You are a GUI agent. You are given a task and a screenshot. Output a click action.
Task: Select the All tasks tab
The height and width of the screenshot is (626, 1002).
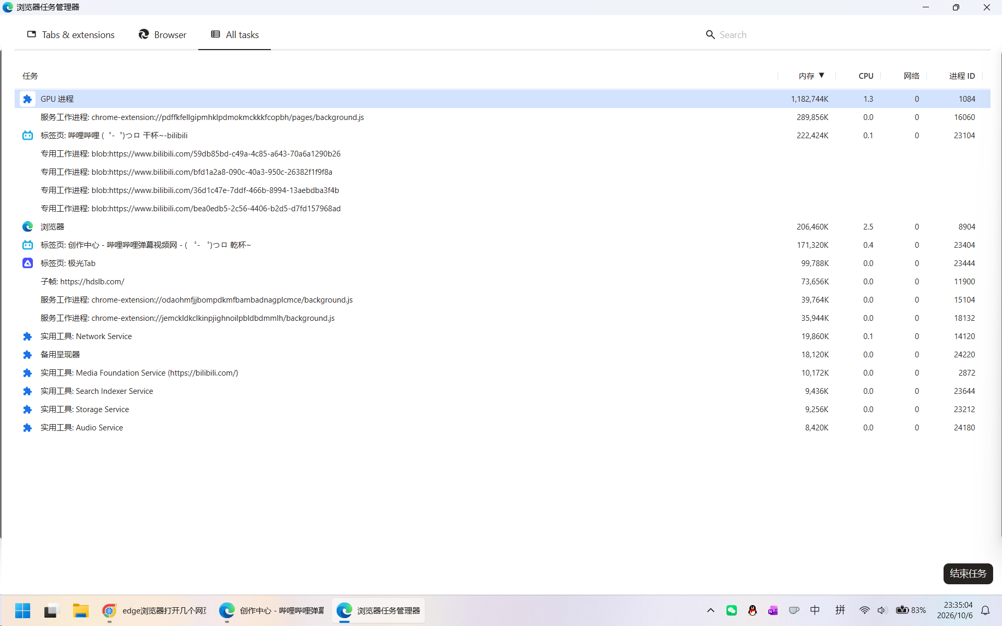pos(234,35)
